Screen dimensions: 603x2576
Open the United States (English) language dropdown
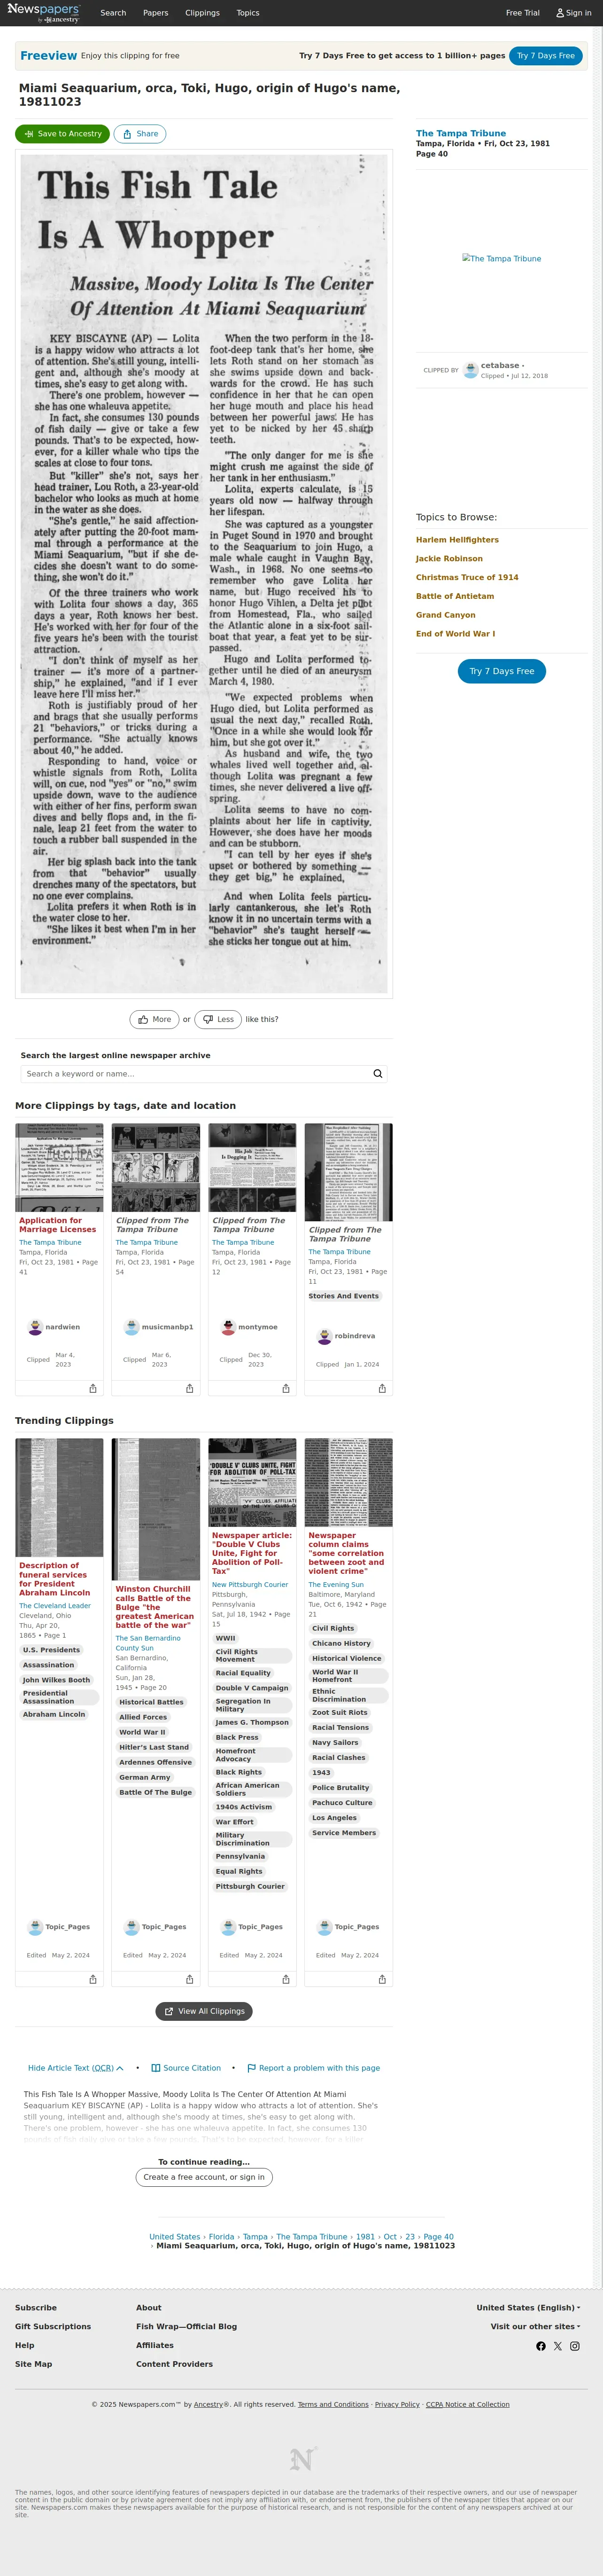pyautogui.click(x=528, y=2308)
